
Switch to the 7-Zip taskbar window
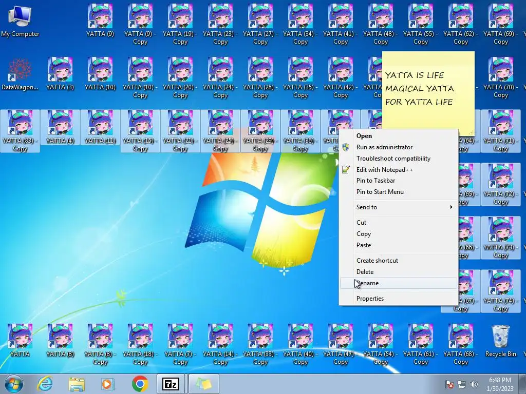tap(171, 384)
